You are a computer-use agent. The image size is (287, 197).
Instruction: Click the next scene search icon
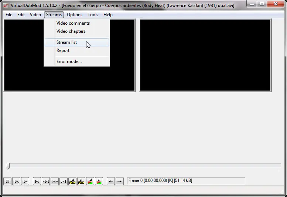tap(99, 181)
